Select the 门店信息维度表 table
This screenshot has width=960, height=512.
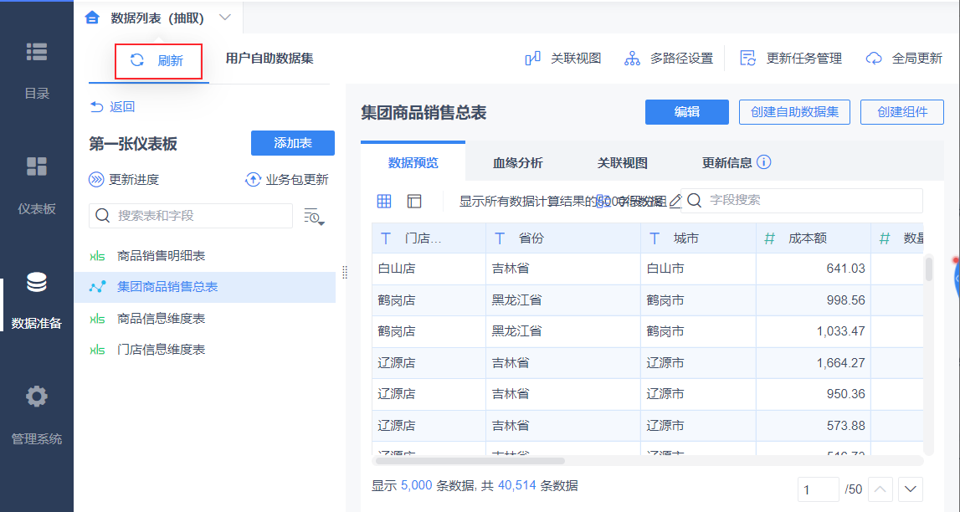coord(204,350)
